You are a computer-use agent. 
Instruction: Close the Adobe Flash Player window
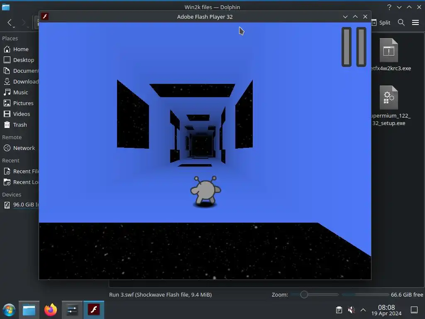tap(365, 17)
